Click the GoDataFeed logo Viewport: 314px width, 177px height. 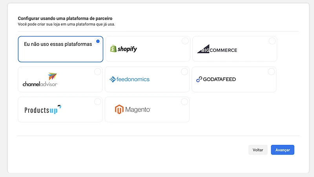[x=216, y=79]
